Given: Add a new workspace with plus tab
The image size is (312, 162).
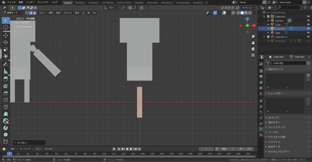Looking at the screenshot, I should 207,3.
